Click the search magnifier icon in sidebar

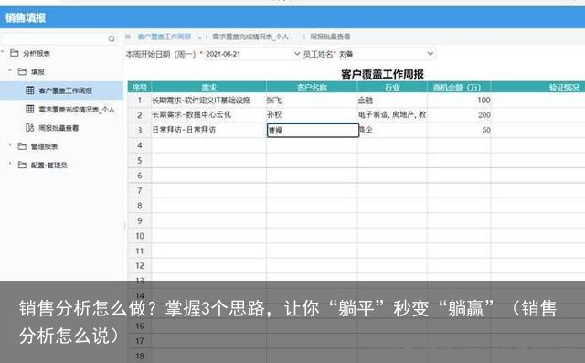point(112,38)
